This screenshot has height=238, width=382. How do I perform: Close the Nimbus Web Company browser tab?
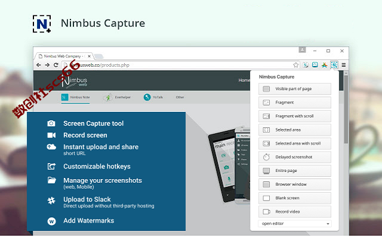pos(89,56)
